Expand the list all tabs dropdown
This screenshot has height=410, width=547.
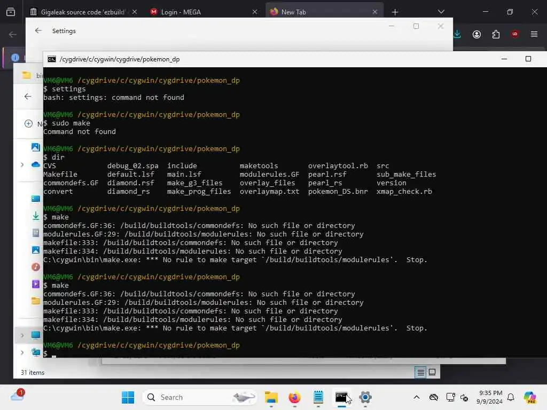tap(441, 12)
